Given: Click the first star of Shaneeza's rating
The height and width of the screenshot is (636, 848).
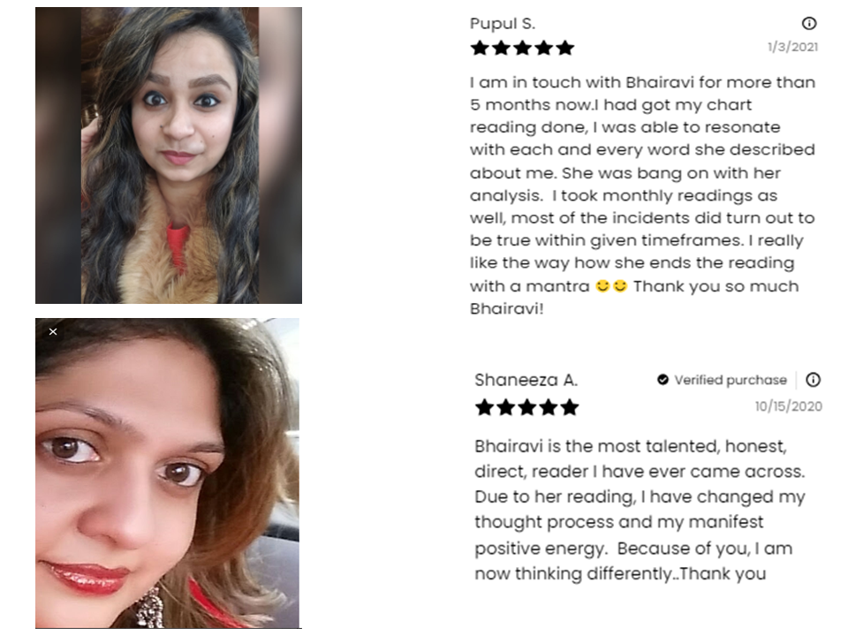Looking at the screenshot, I should pos(485,407).
